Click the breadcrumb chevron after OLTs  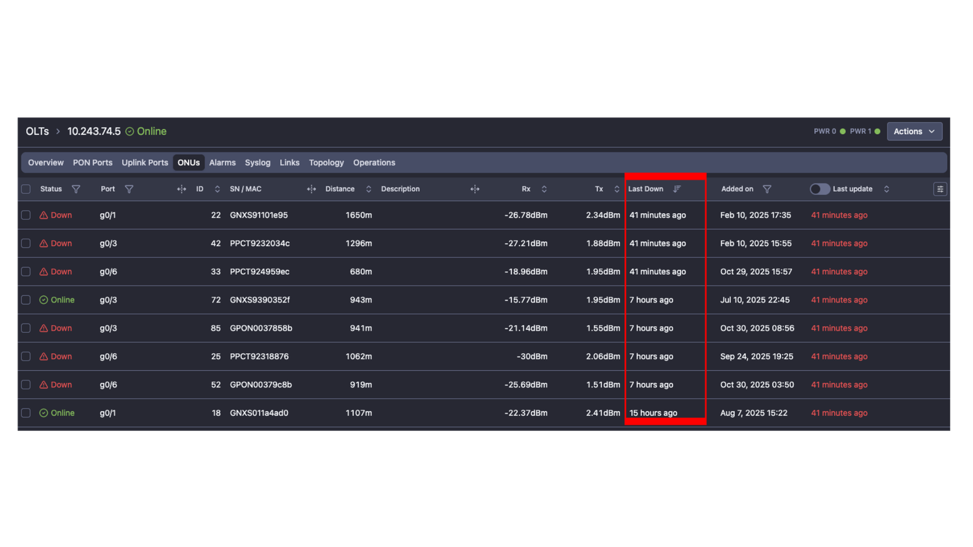pos(58,132)
